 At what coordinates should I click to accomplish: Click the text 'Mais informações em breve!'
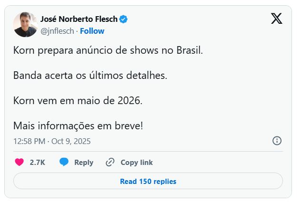[78, 127]
